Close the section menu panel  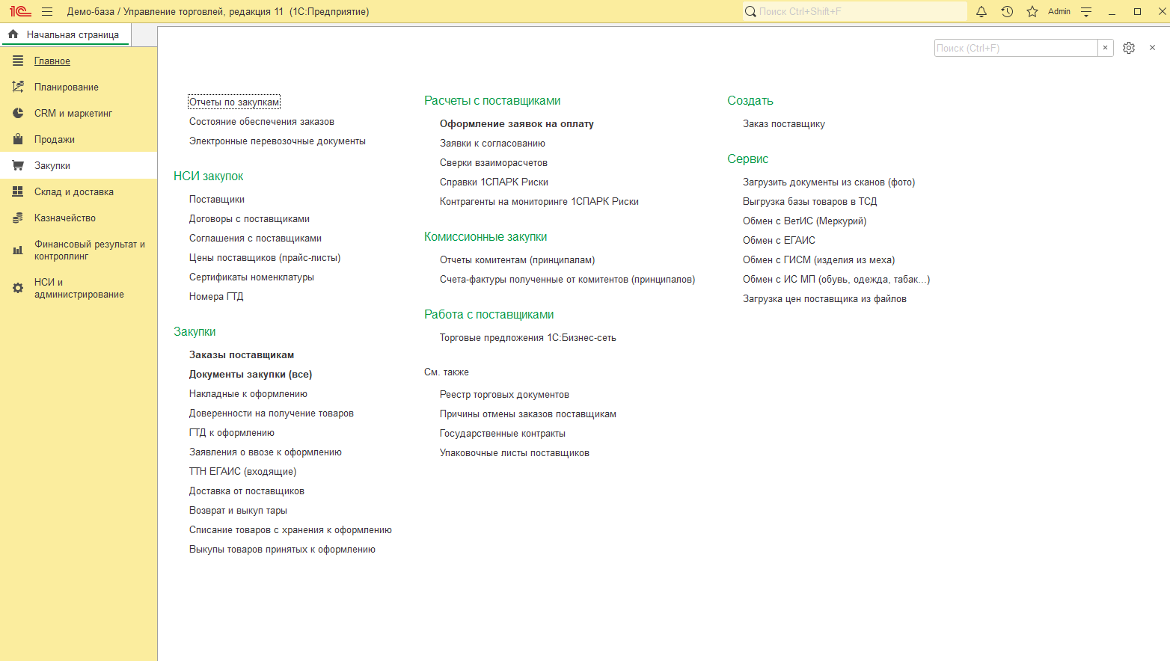pos(1152,48)
